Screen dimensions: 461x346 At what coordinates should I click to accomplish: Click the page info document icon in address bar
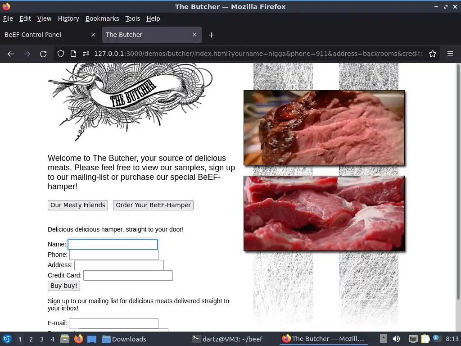73,54
